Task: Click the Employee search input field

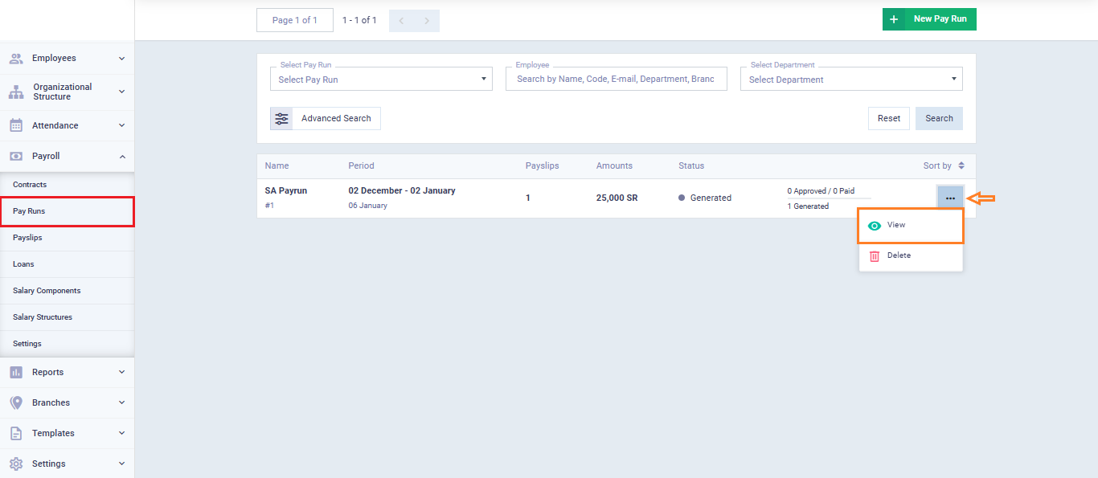Action: click(x=616, y=80)
